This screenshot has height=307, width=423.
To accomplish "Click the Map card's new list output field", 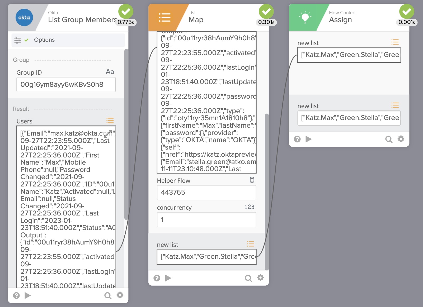I will 206,257.
